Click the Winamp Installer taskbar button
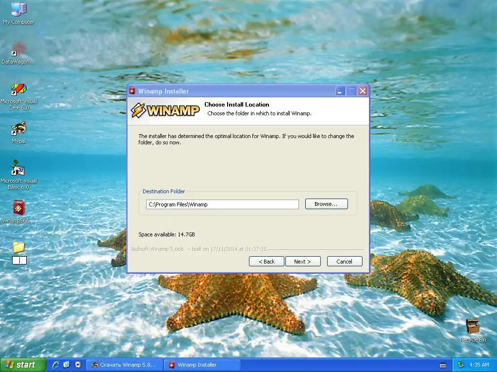 click(x=203, y=365)
